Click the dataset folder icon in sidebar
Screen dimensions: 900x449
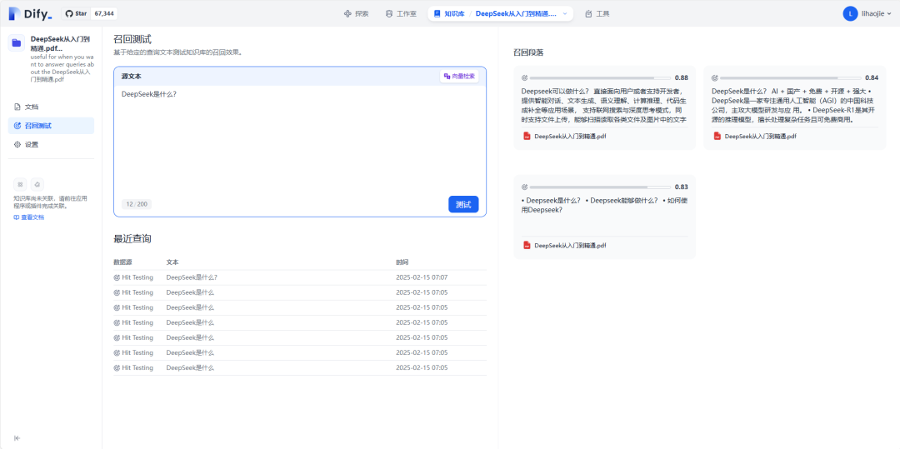[16, 42]
